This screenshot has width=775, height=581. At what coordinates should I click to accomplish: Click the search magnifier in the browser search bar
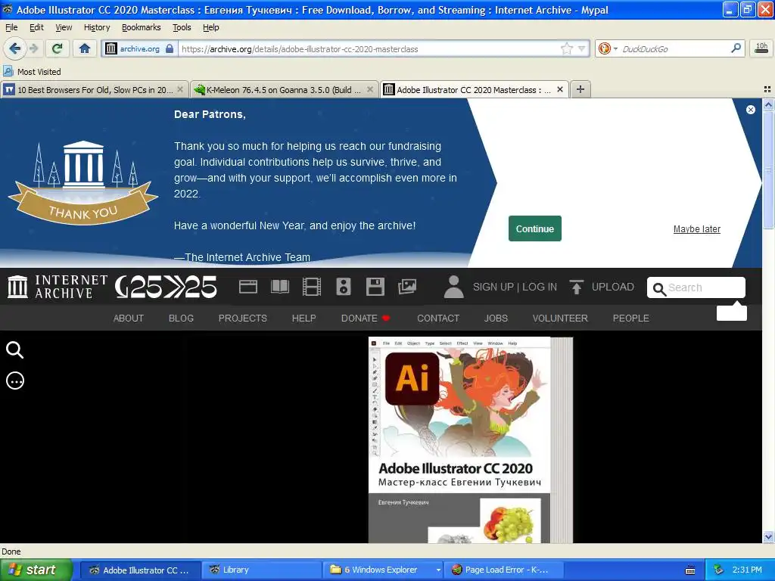(x=736, y=48)
